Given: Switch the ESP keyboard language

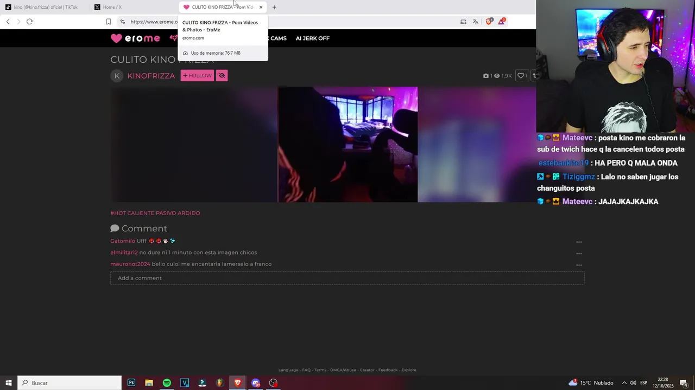Looking at the screenshot, I should [x=643, y=383].
